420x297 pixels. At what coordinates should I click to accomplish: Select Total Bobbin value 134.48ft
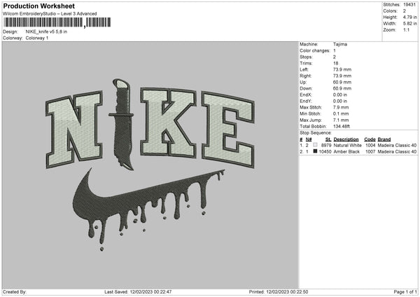(342, 127)
